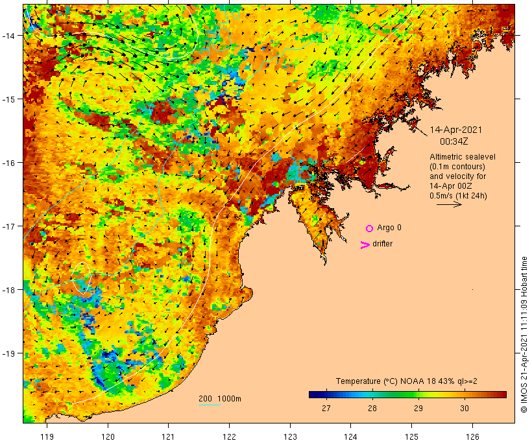Click the latitude label -14

[x=8, y=36]
